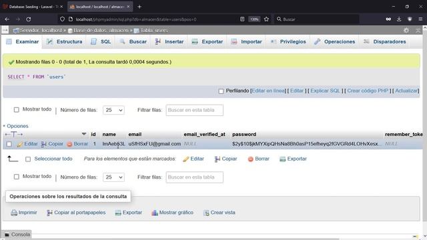Screen dimensions: 427x240
Task: Switch to the Estructura tab
Action: coord(64,41)
